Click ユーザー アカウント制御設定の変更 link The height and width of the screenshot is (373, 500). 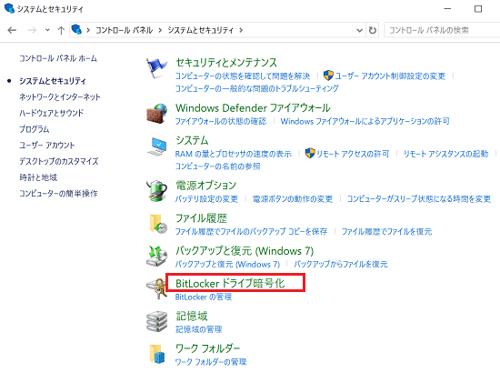390,76
